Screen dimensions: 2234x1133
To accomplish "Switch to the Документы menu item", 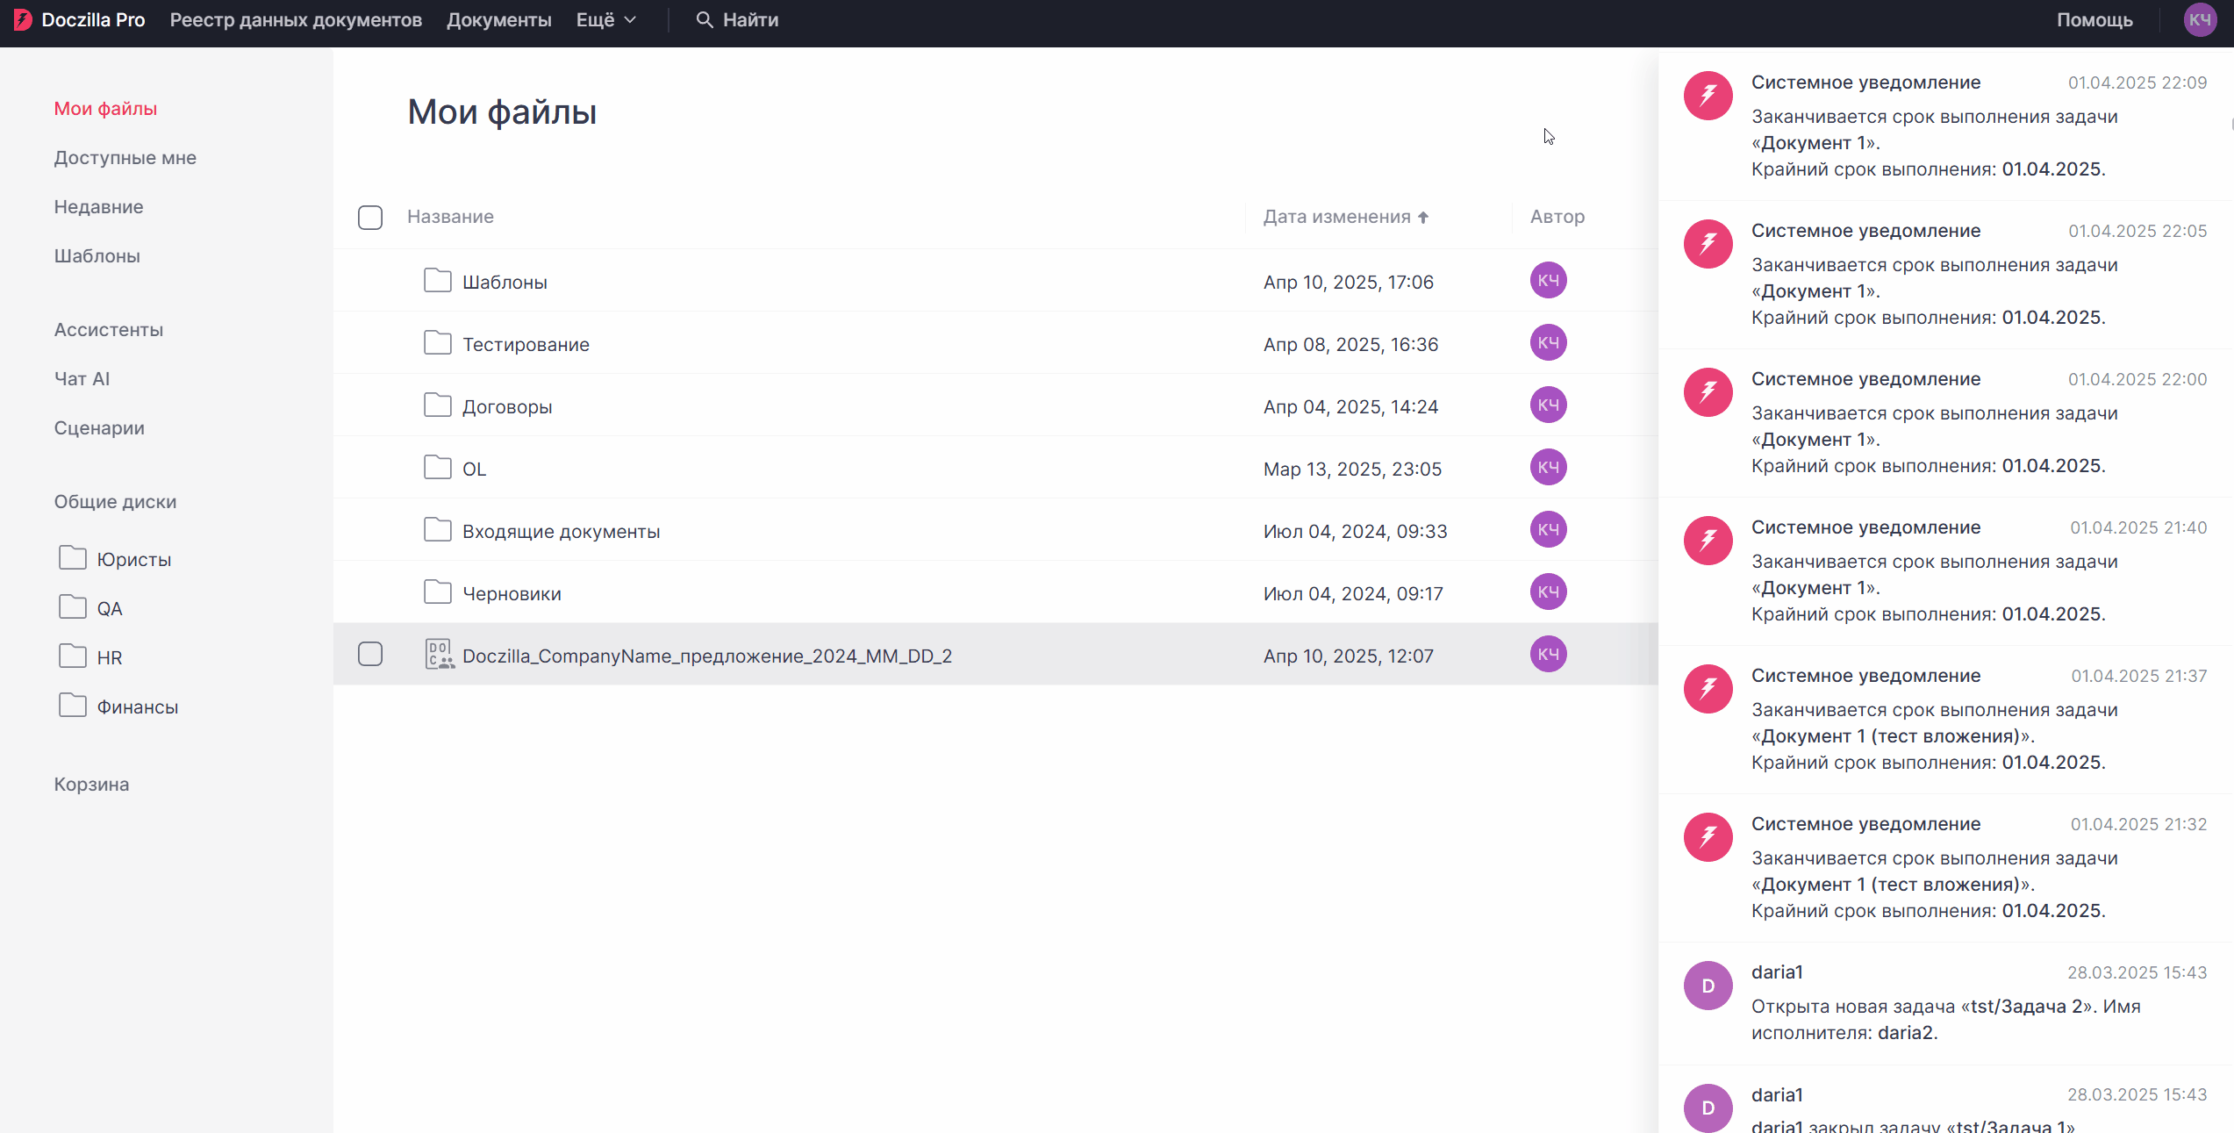I will pyautogui.click(x=498, y=19).
